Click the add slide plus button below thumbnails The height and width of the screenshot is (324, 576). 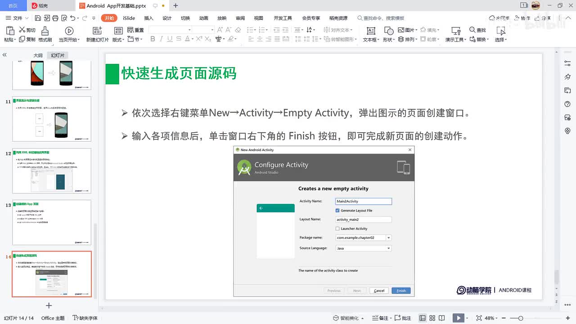click(49, 306)
